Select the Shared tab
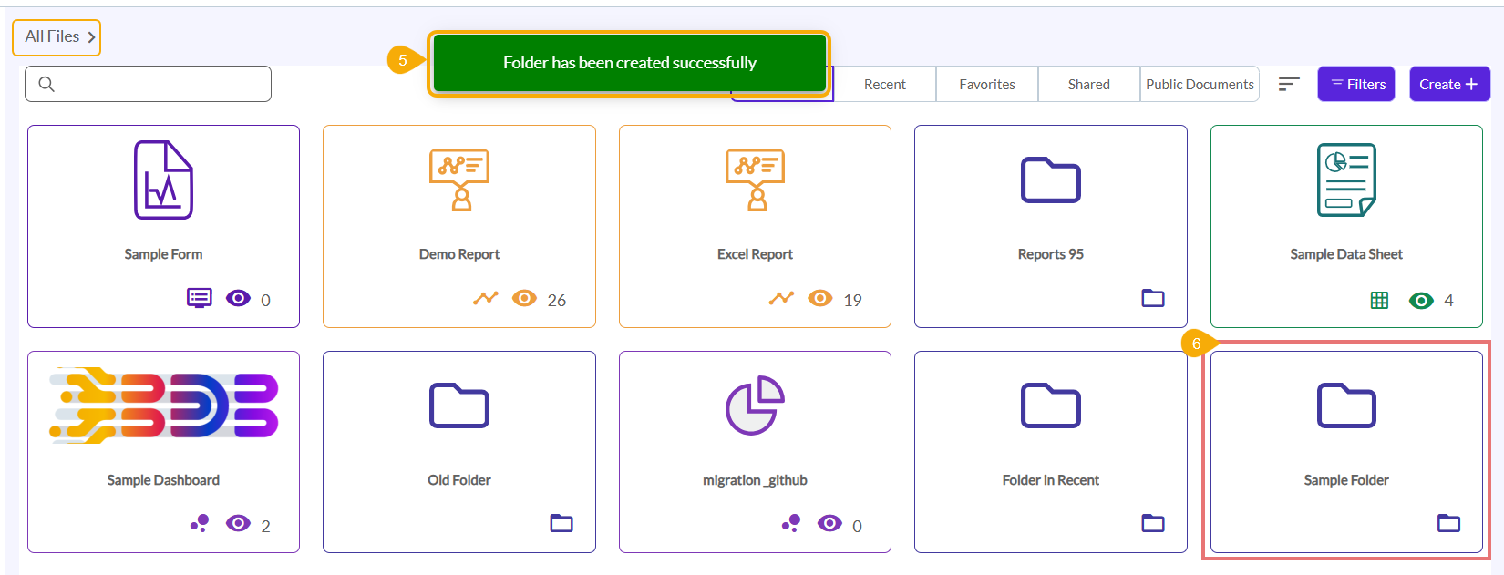1504x575 pixels. tap(1088, 84)
